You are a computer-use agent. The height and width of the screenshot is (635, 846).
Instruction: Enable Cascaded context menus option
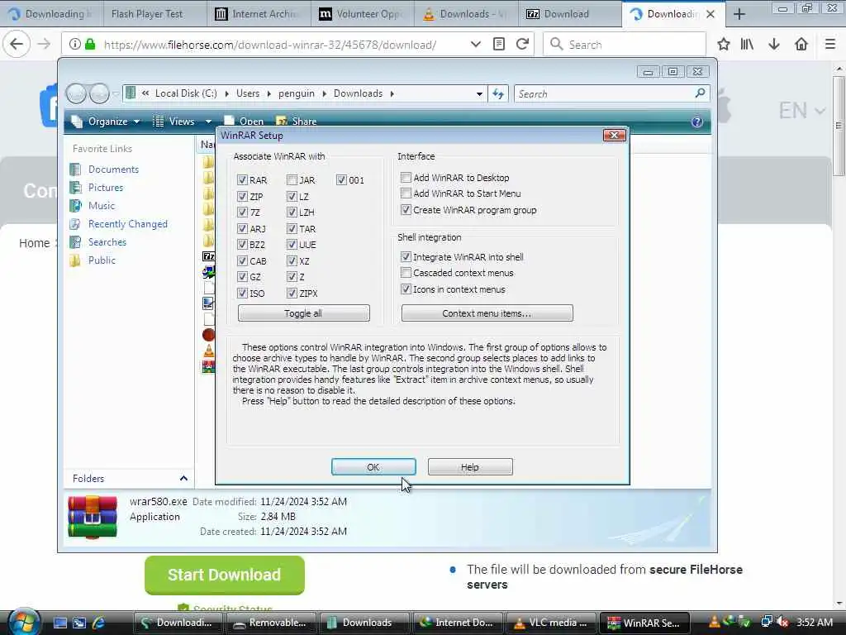tap(406, 273)
